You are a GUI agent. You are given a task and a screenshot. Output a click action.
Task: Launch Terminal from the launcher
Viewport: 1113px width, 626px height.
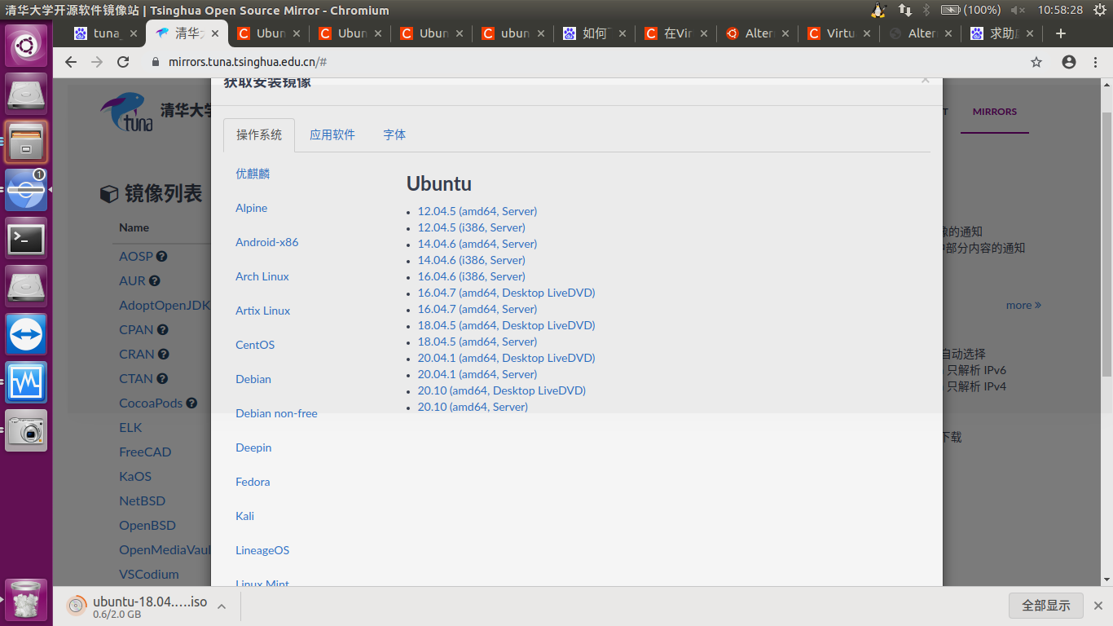tap(26, 238)
